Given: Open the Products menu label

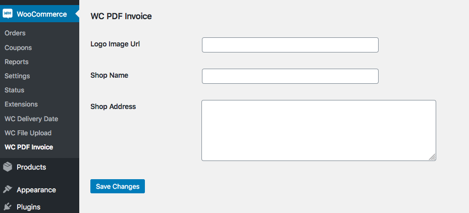Looking at the screenshot, I should point(31,167).
